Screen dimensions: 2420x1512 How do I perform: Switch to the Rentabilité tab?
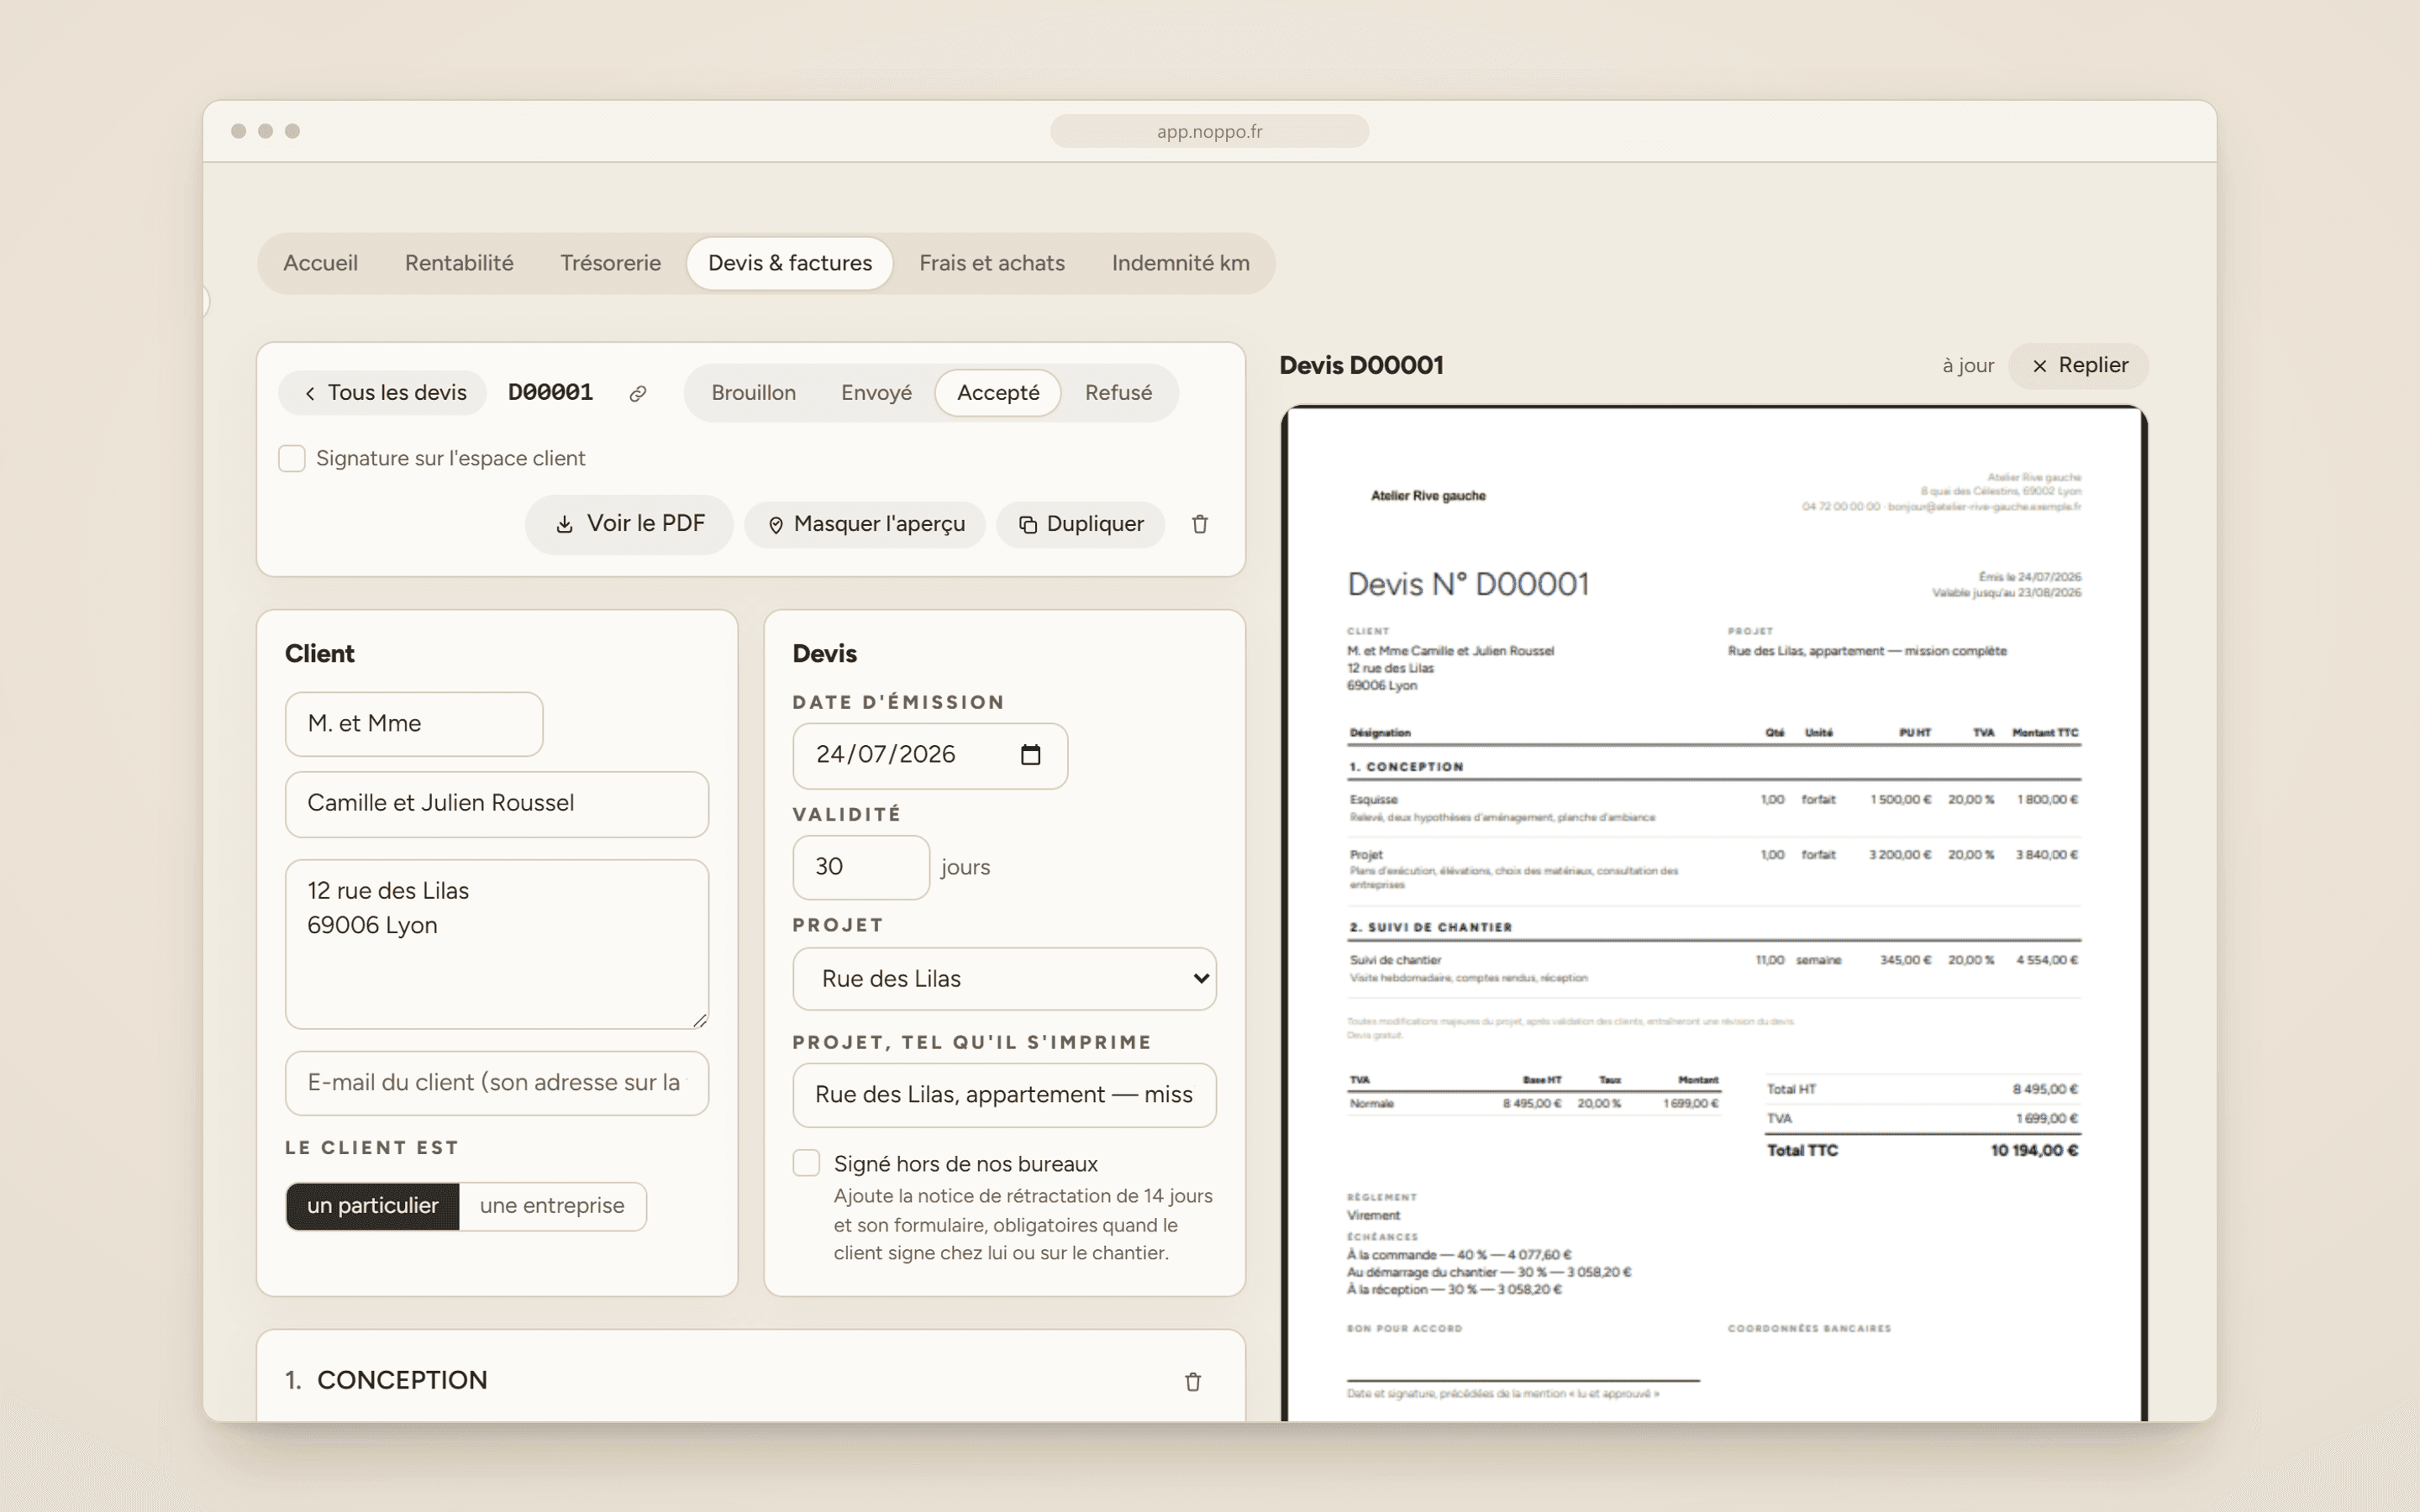click(459, 263)
